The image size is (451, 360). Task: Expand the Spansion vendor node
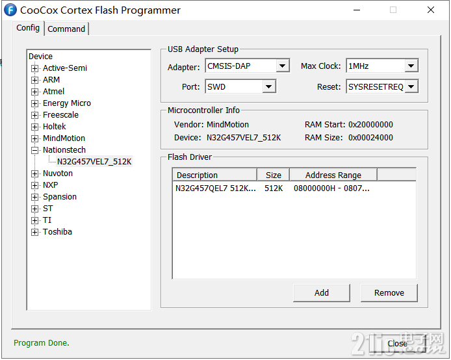pos(35,197)
